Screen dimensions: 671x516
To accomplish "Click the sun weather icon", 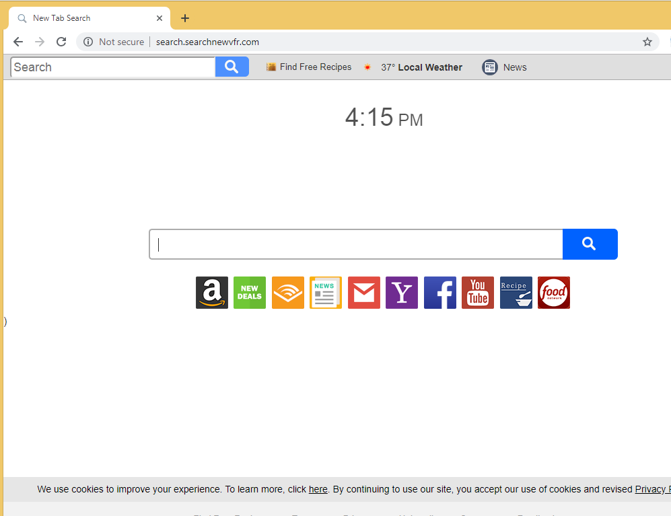I will click(x=367, y=67).
